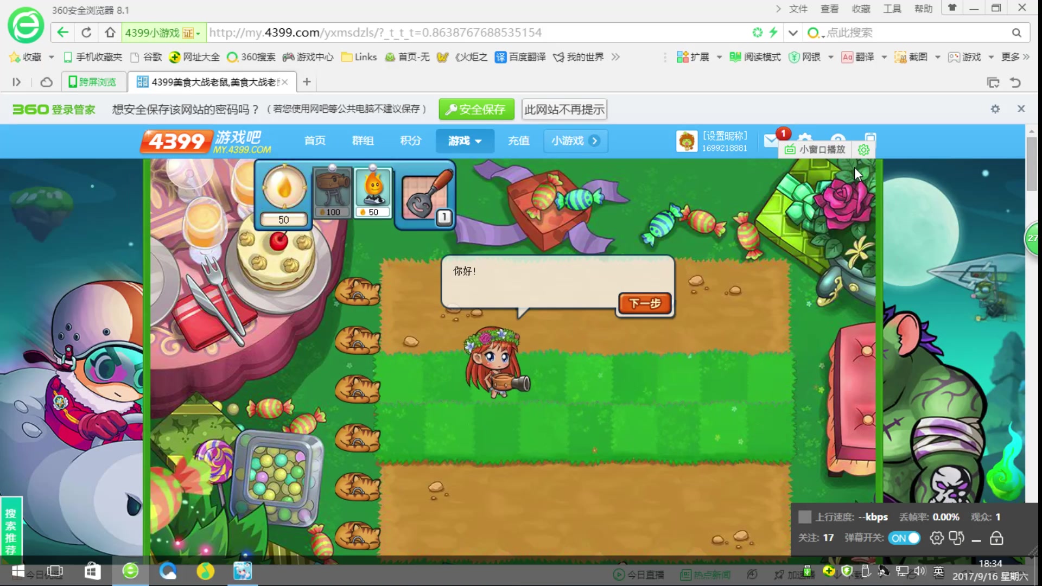This screenshot has height=586, width=1042.
Task: Open the streaming overlay settings gear
Action: pyautogui.click(x=937, y=538)
